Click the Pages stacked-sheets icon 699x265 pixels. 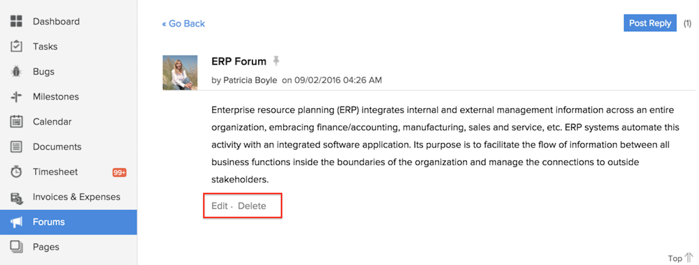[16, 247]
